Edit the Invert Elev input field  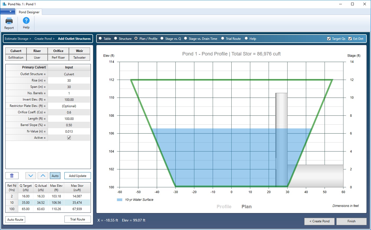69,99
